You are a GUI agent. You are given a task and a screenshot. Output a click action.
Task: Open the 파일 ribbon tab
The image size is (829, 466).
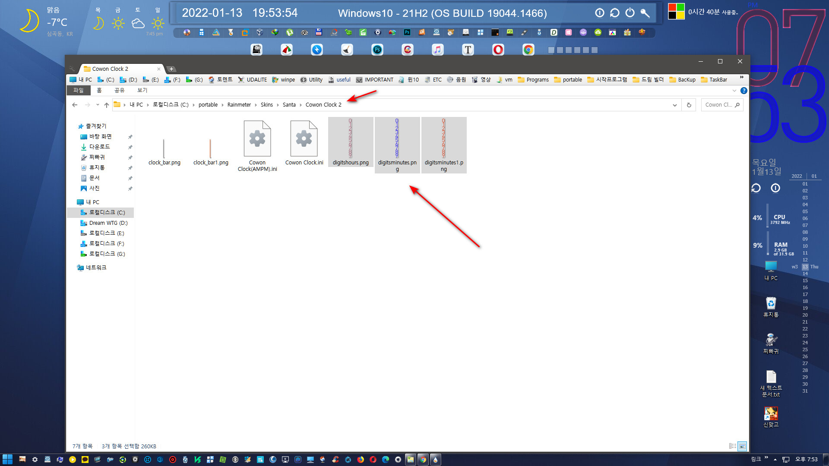coord(79,90)
